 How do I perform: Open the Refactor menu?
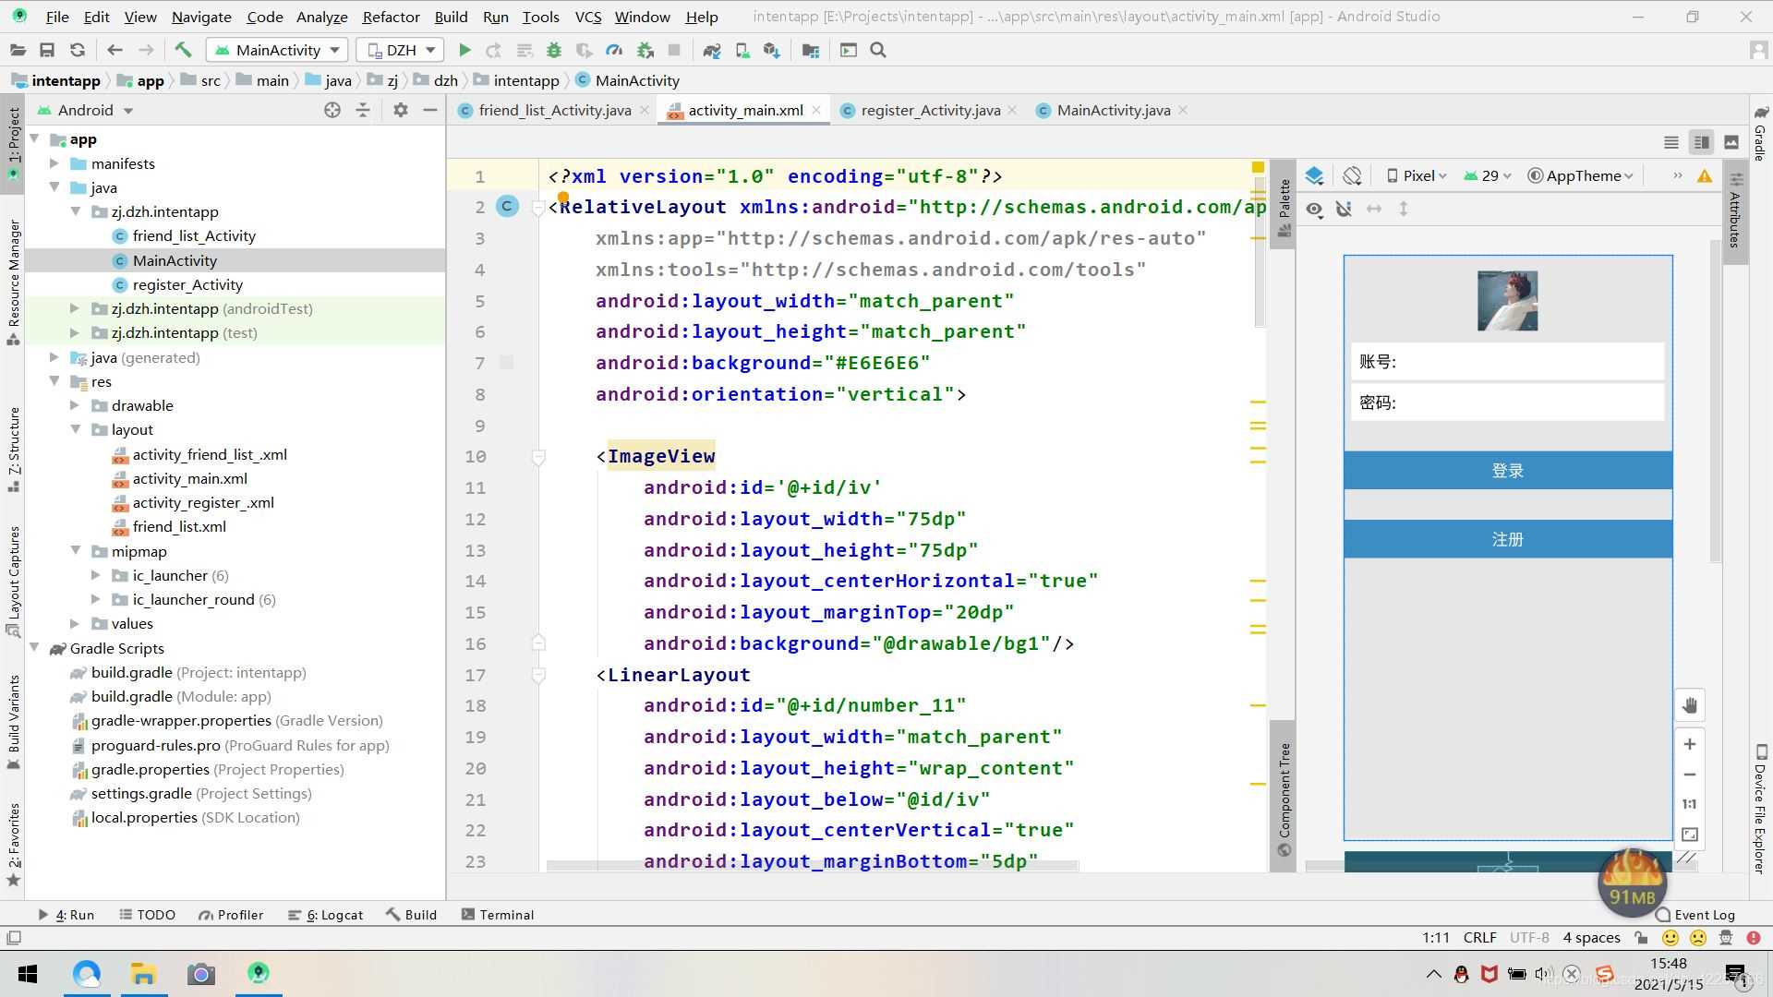click(391, 16)
